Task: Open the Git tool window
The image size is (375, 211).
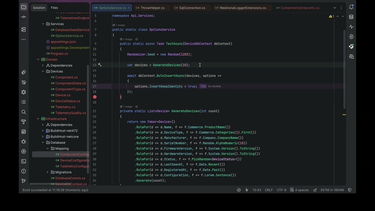Action: pos(24,181)
